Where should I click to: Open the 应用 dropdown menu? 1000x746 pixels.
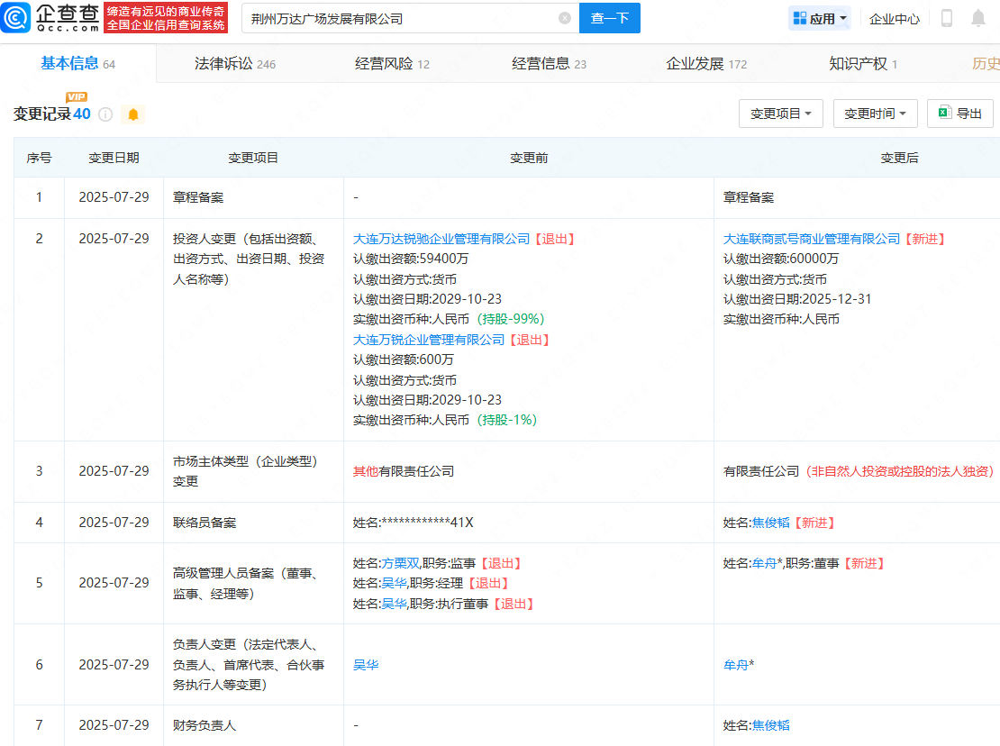(820, 19)
